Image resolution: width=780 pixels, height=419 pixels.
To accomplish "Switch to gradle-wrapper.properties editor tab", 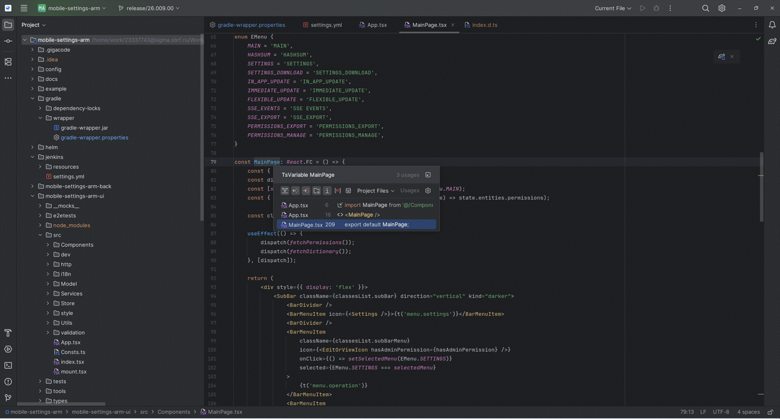I will point(247,24).
